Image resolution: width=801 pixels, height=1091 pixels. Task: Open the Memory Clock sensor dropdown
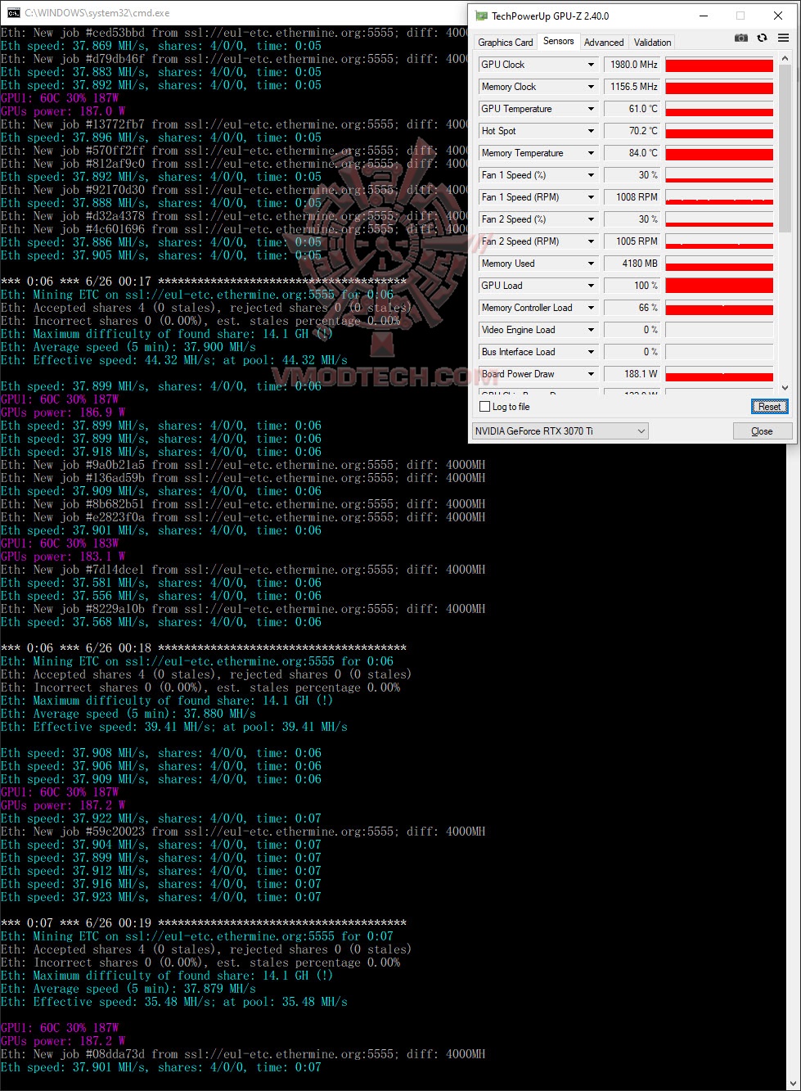591,87
